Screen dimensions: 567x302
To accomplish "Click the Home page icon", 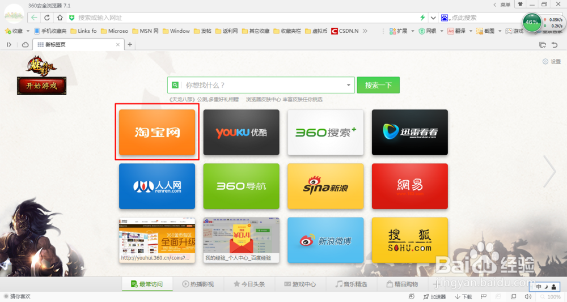I will 60,18.
